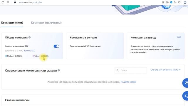
Task: Click the Купить MX link
Action: [x=29, y=51]
